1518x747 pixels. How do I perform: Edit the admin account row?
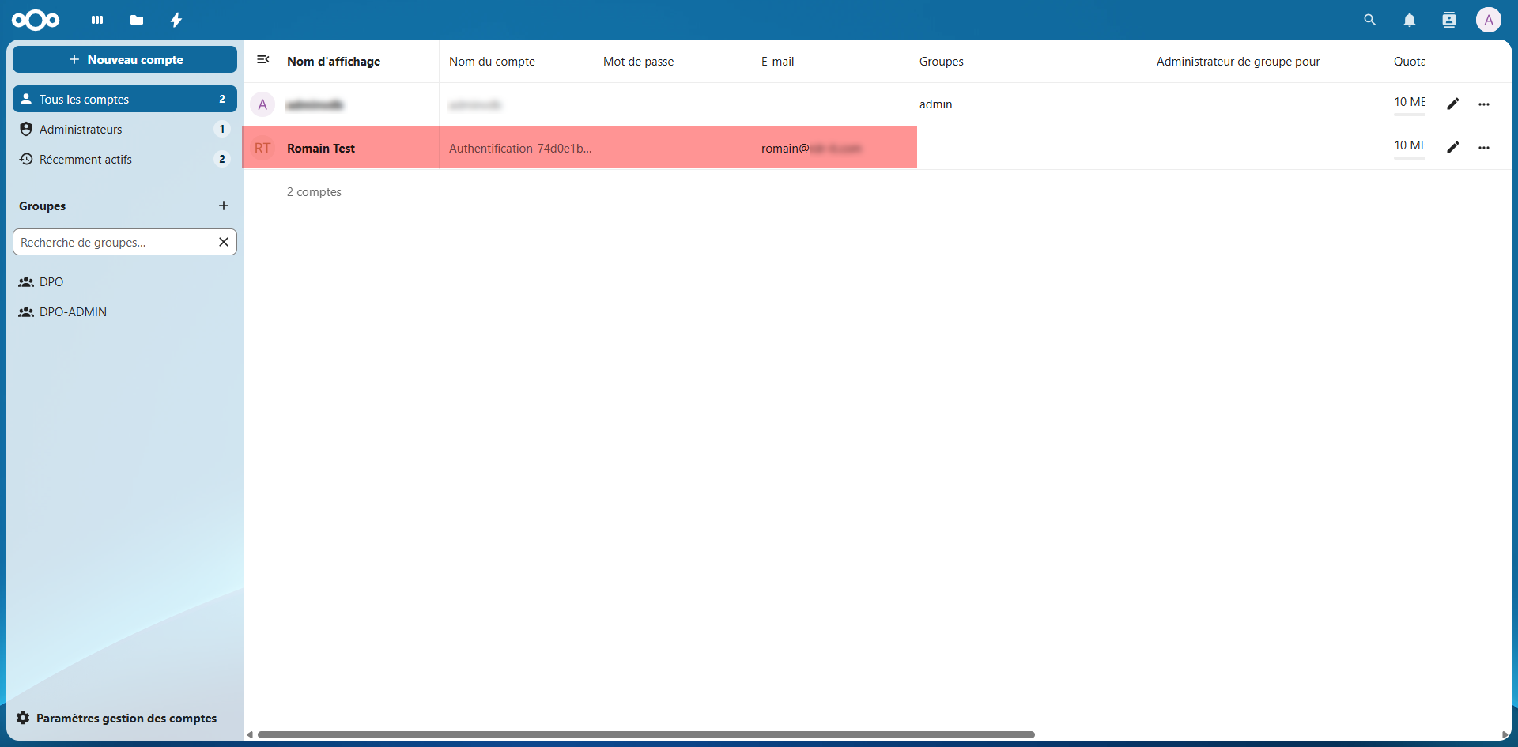pos(1453,104)
